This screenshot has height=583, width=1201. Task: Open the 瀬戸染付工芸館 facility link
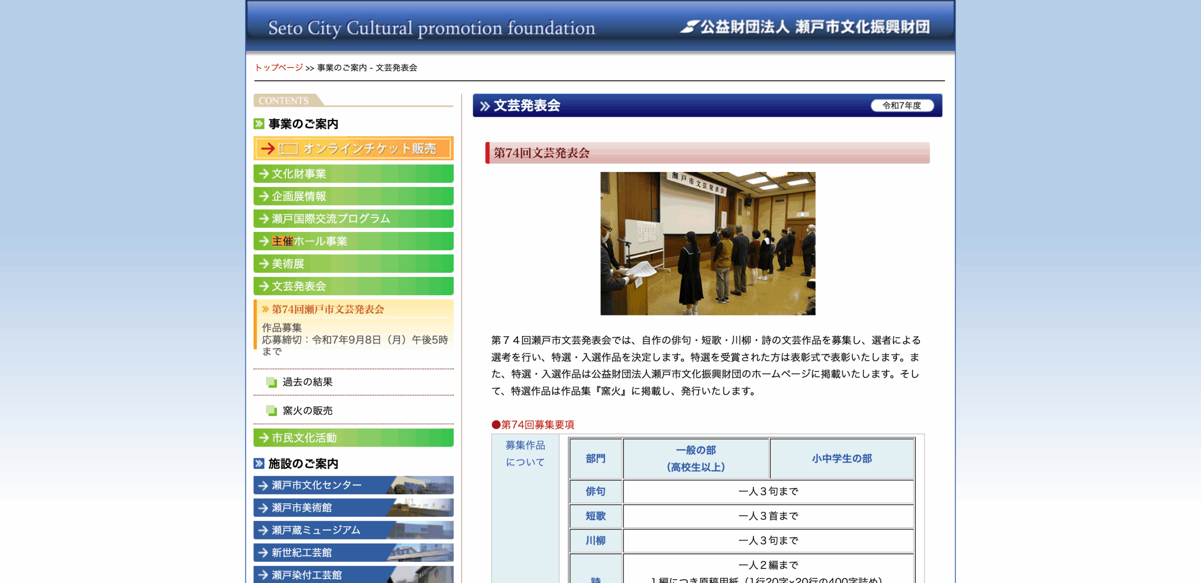click(353, 575)
